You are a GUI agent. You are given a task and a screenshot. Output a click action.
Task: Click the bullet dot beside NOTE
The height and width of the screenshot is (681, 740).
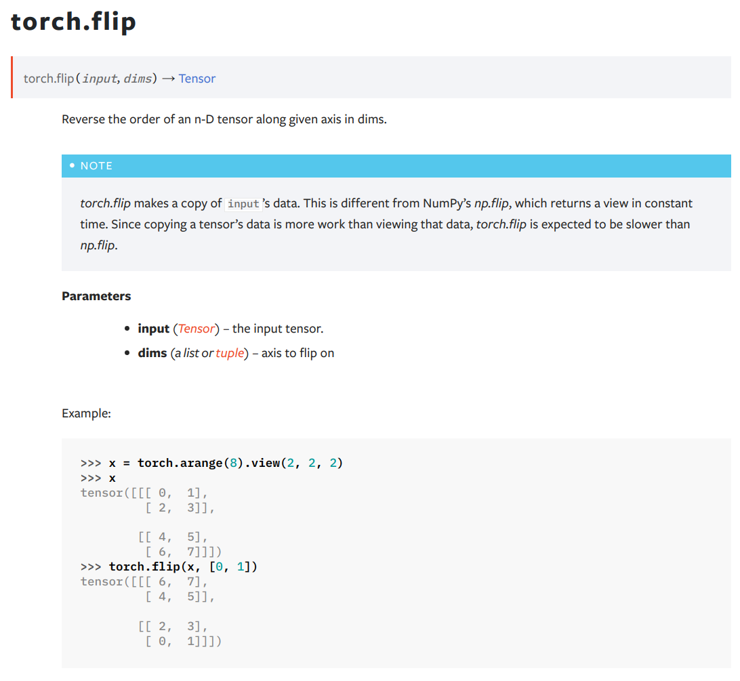click(x=72, y=166)
